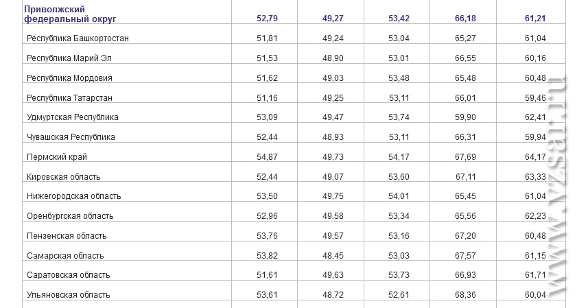The width and height of the screenshot is (577, 308).
Task: Click the 59,90 value in Удмуртская Республика row
Action: click(x=465, y=117)
